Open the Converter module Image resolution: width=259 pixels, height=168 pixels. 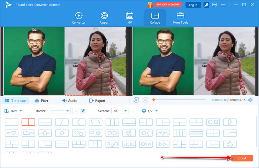[x=78, y=18]
